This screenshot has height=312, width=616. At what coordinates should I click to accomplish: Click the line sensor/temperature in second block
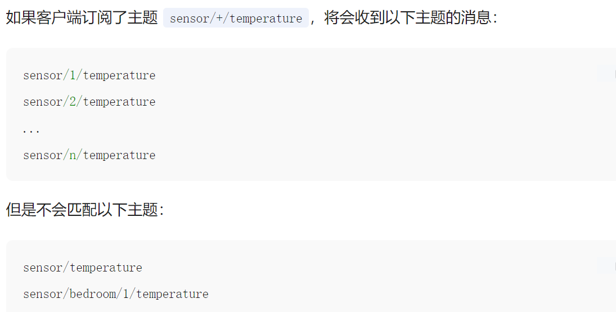82,268
